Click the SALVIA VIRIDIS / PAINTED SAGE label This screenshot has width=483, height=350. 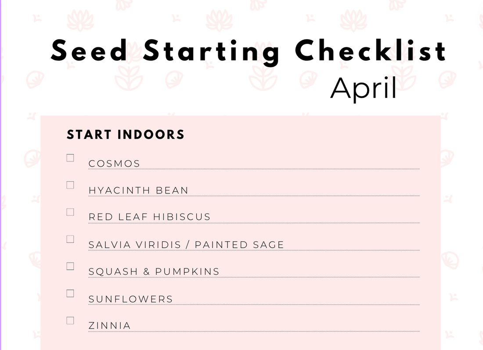[x=186, y=245]
